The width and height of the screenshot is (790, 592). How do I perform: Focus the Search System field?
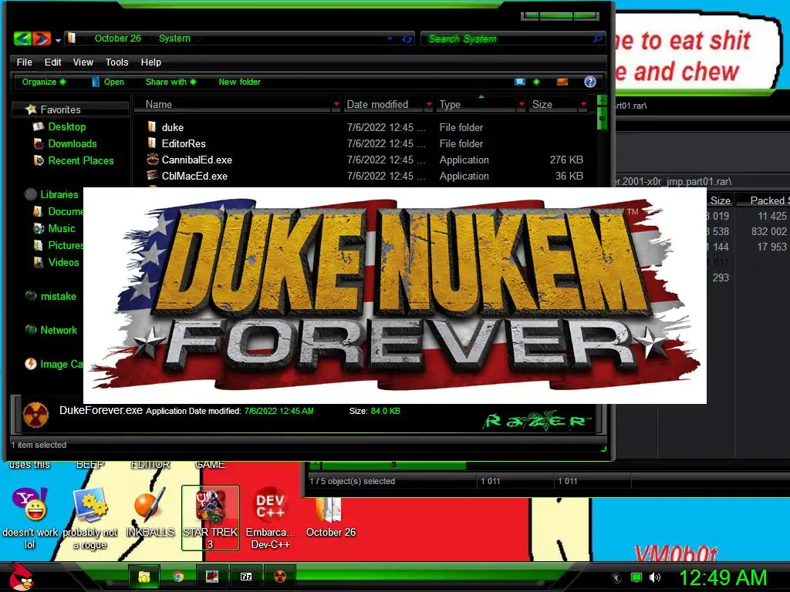click(506, 39)
